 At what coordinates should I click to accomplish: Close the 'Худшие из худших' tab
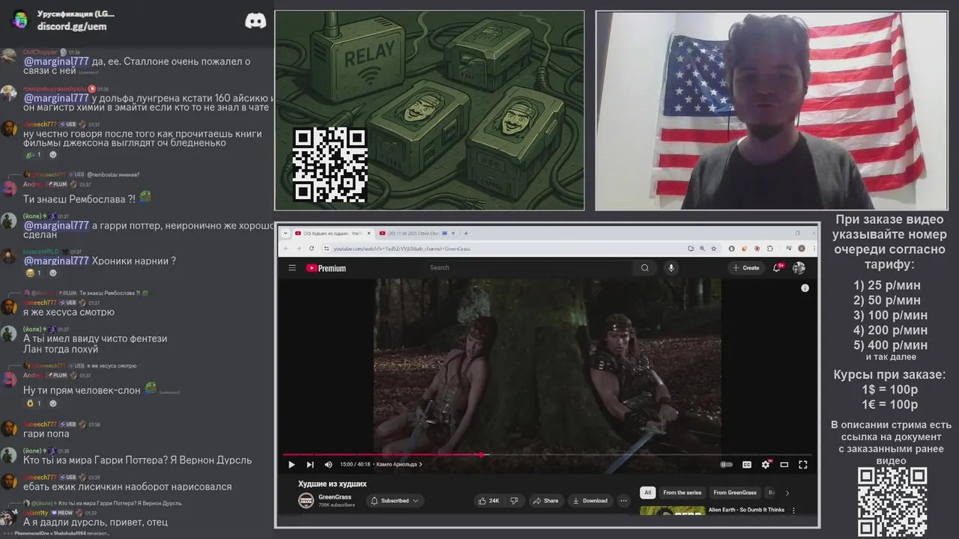coord(369,234)
